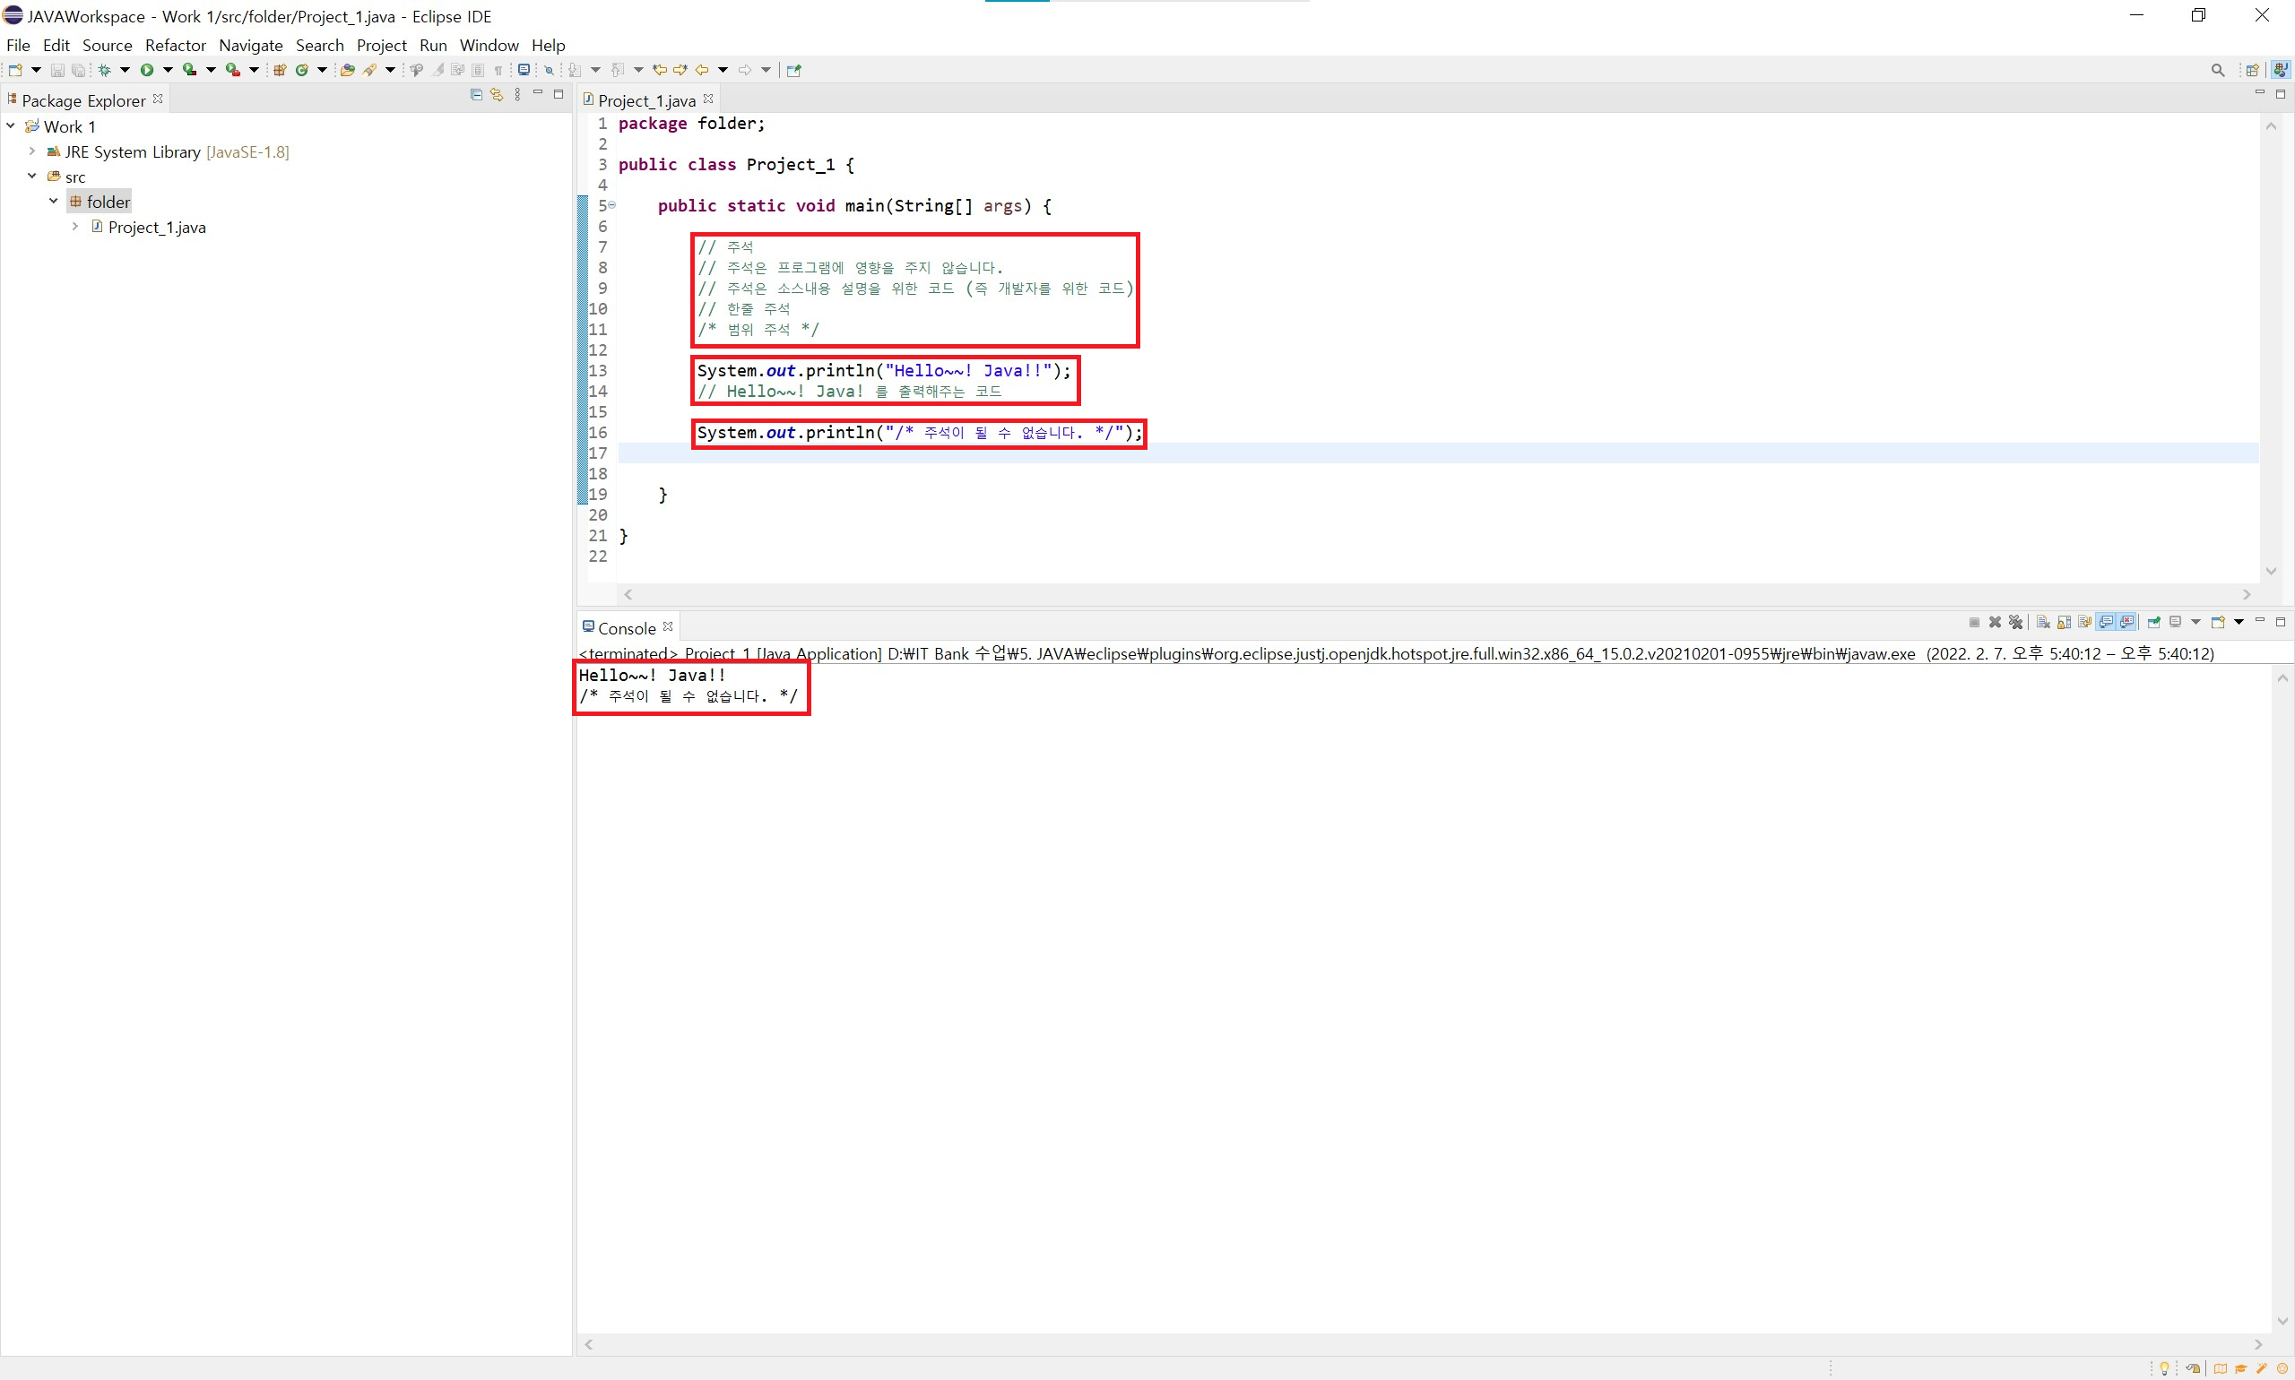
Task: Click the Debug bug icon
Action: 104,70
